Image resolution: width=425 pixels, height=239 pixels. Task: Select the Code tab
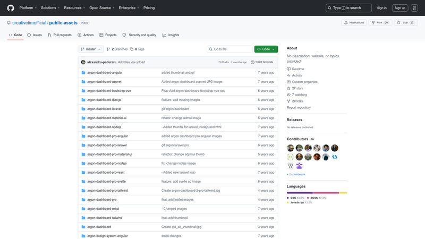click(x=15, y=35)
